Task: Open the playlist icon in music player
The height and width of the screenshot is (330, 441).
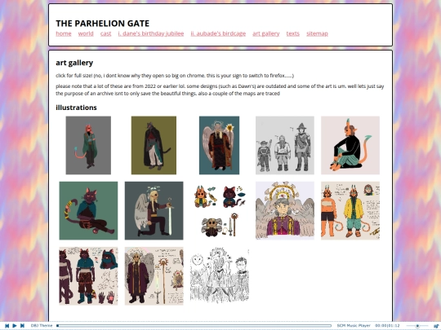Action: tap(436, 326)
